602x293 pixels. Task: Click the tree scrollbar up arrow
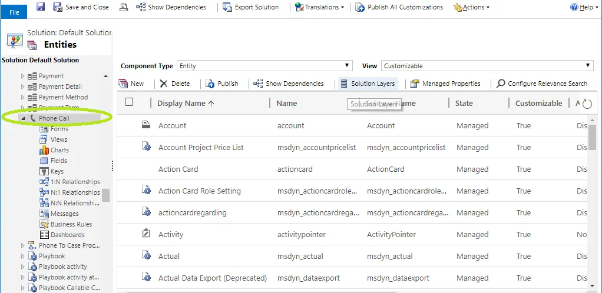click(x=105, y=76)
